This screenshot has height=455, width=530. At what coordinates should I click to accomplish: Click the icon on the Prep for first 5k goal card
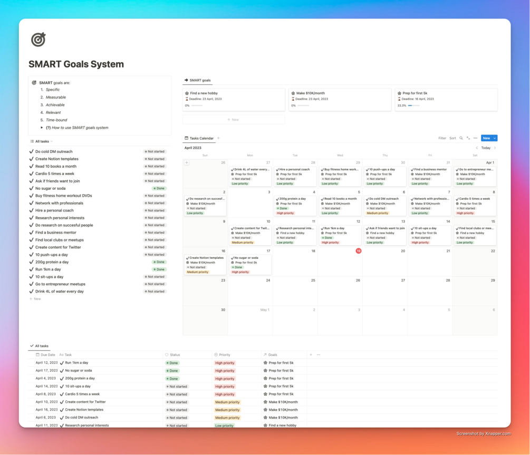400,93
